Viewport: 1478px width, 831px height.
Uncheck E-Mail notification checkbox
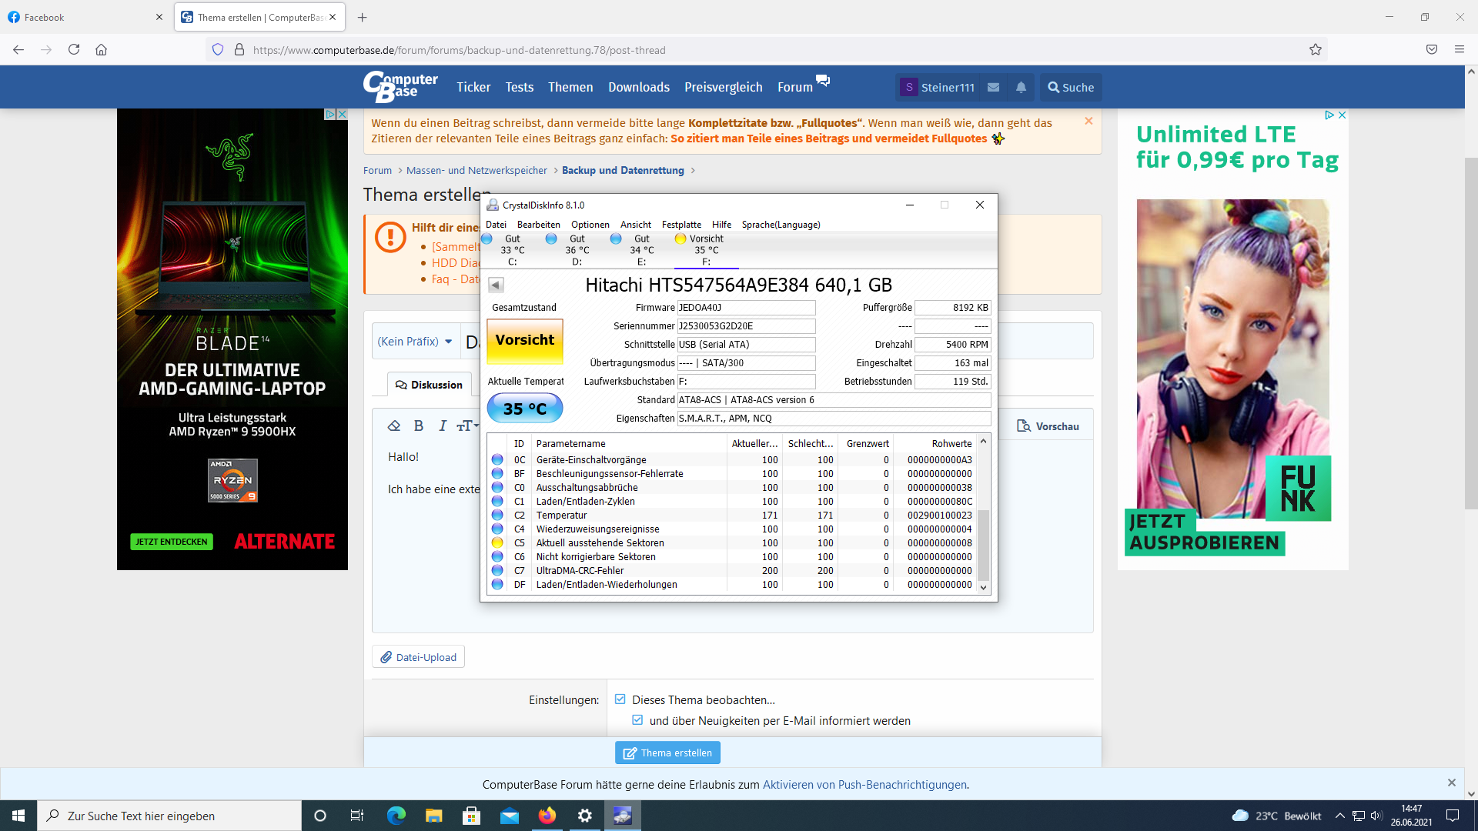[637, 720]
